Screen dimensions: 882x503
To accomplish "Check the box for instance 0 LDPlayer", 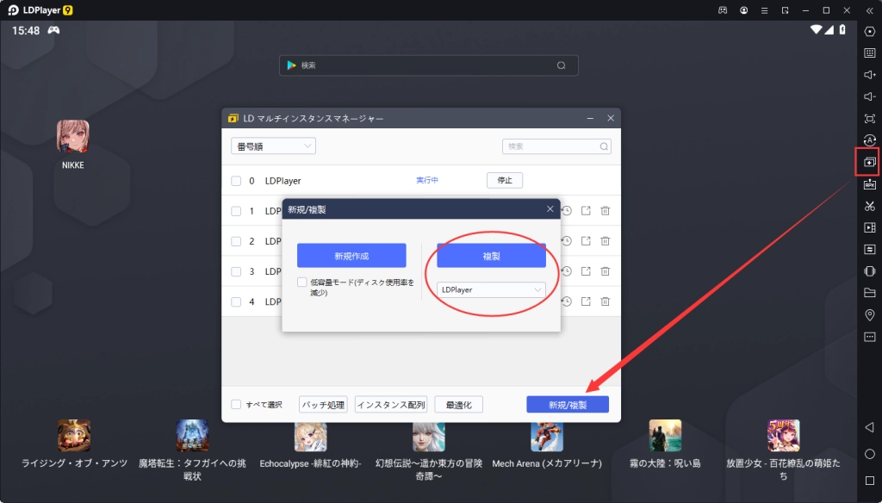I will click(x=236, y=181).
